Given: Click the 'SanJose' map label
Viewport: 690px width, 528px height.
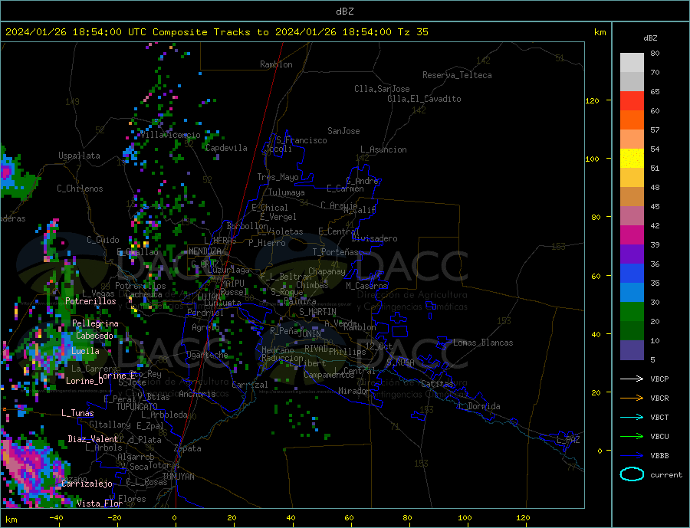Looking at the screenshot, I should pos(343,131).
